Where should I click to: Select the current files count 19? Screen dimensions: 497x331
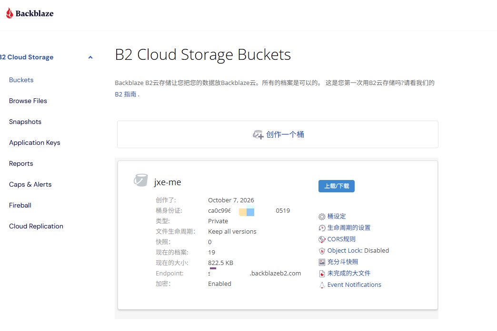(x=211, y=252)
